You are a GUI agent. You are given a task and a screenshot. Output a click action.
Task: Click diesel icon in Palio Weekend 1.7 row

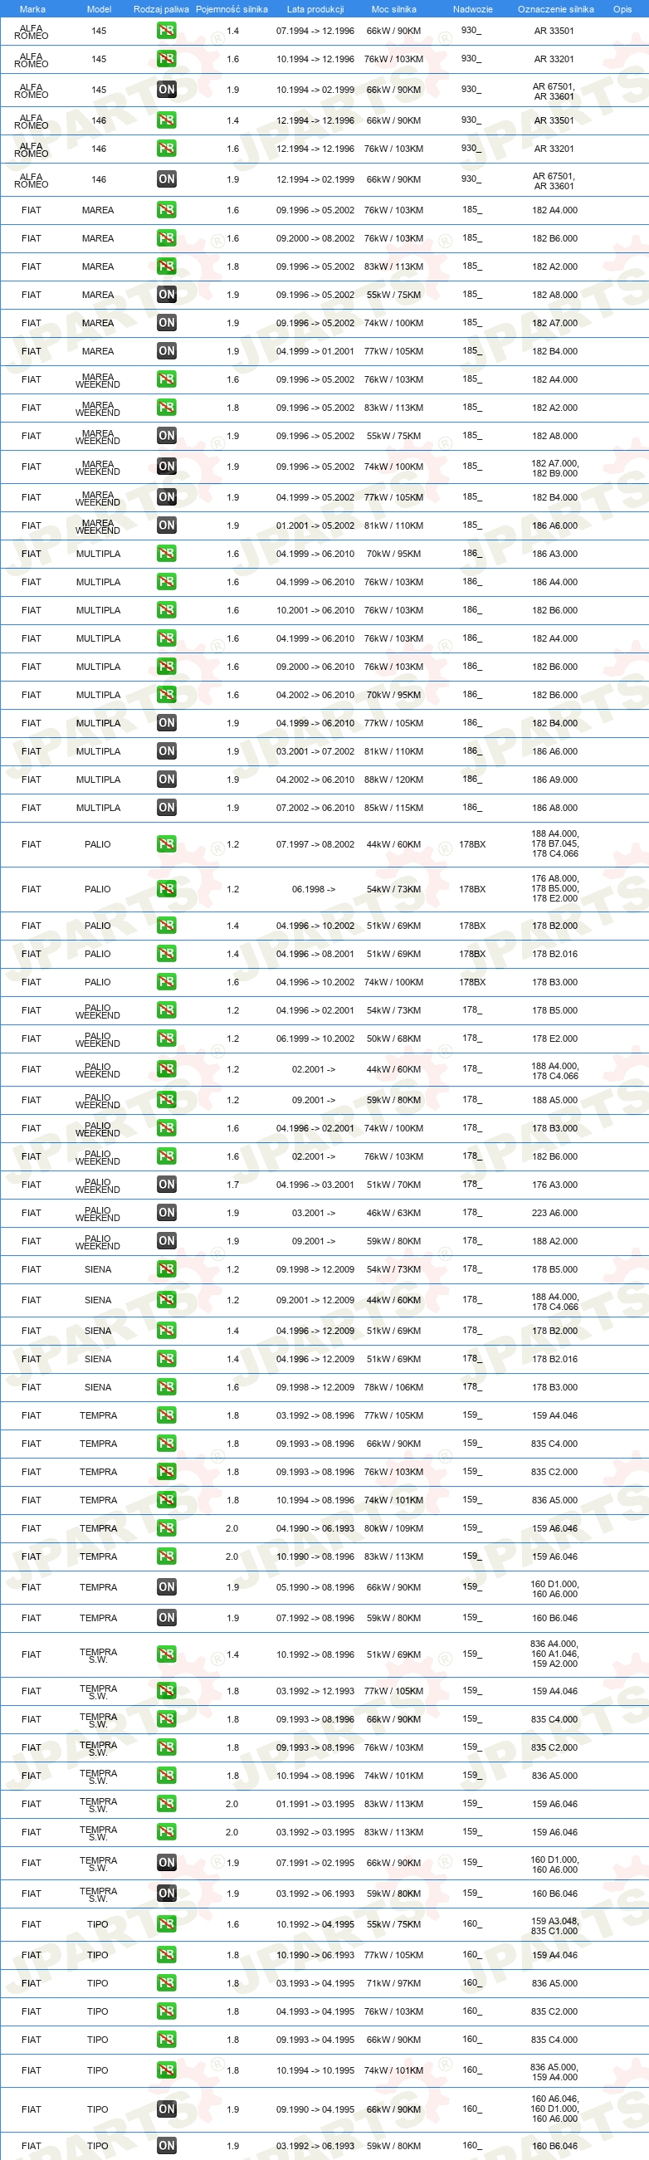[x=166, y=1185]
